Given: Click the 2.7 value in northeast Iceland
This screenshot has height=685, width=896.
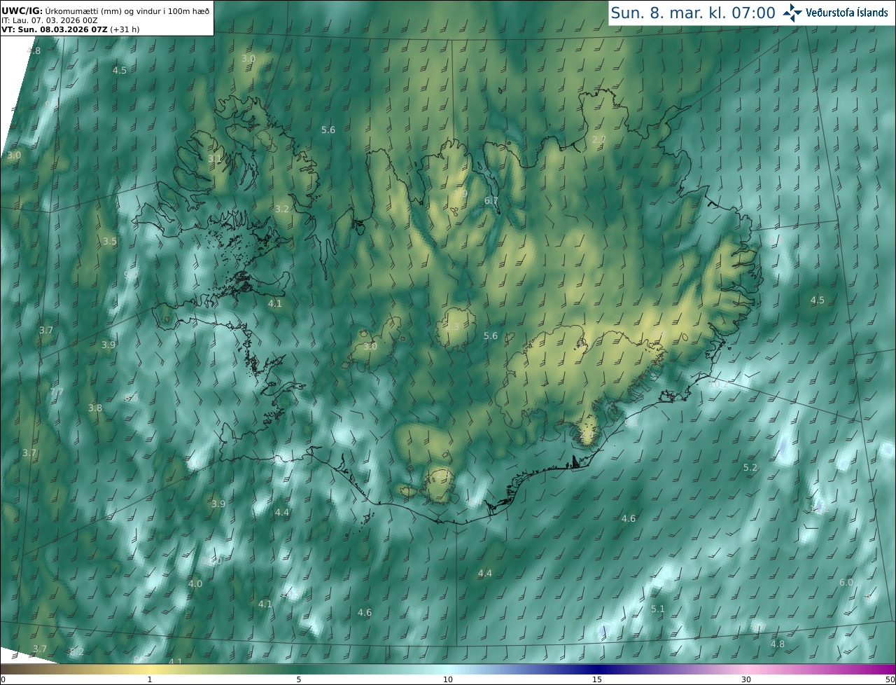Looking at the screenshot, I should [x=598, y=140].
